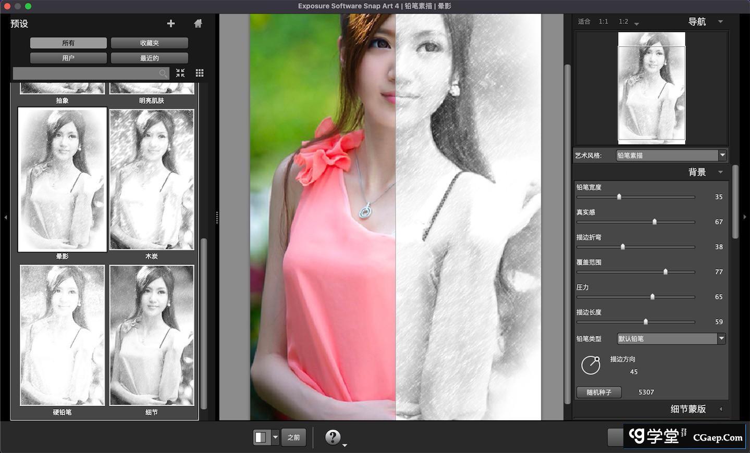Screen dimensions: 750x453
Task: Click the plus icon to add preset
Action: tap(170, 23)
